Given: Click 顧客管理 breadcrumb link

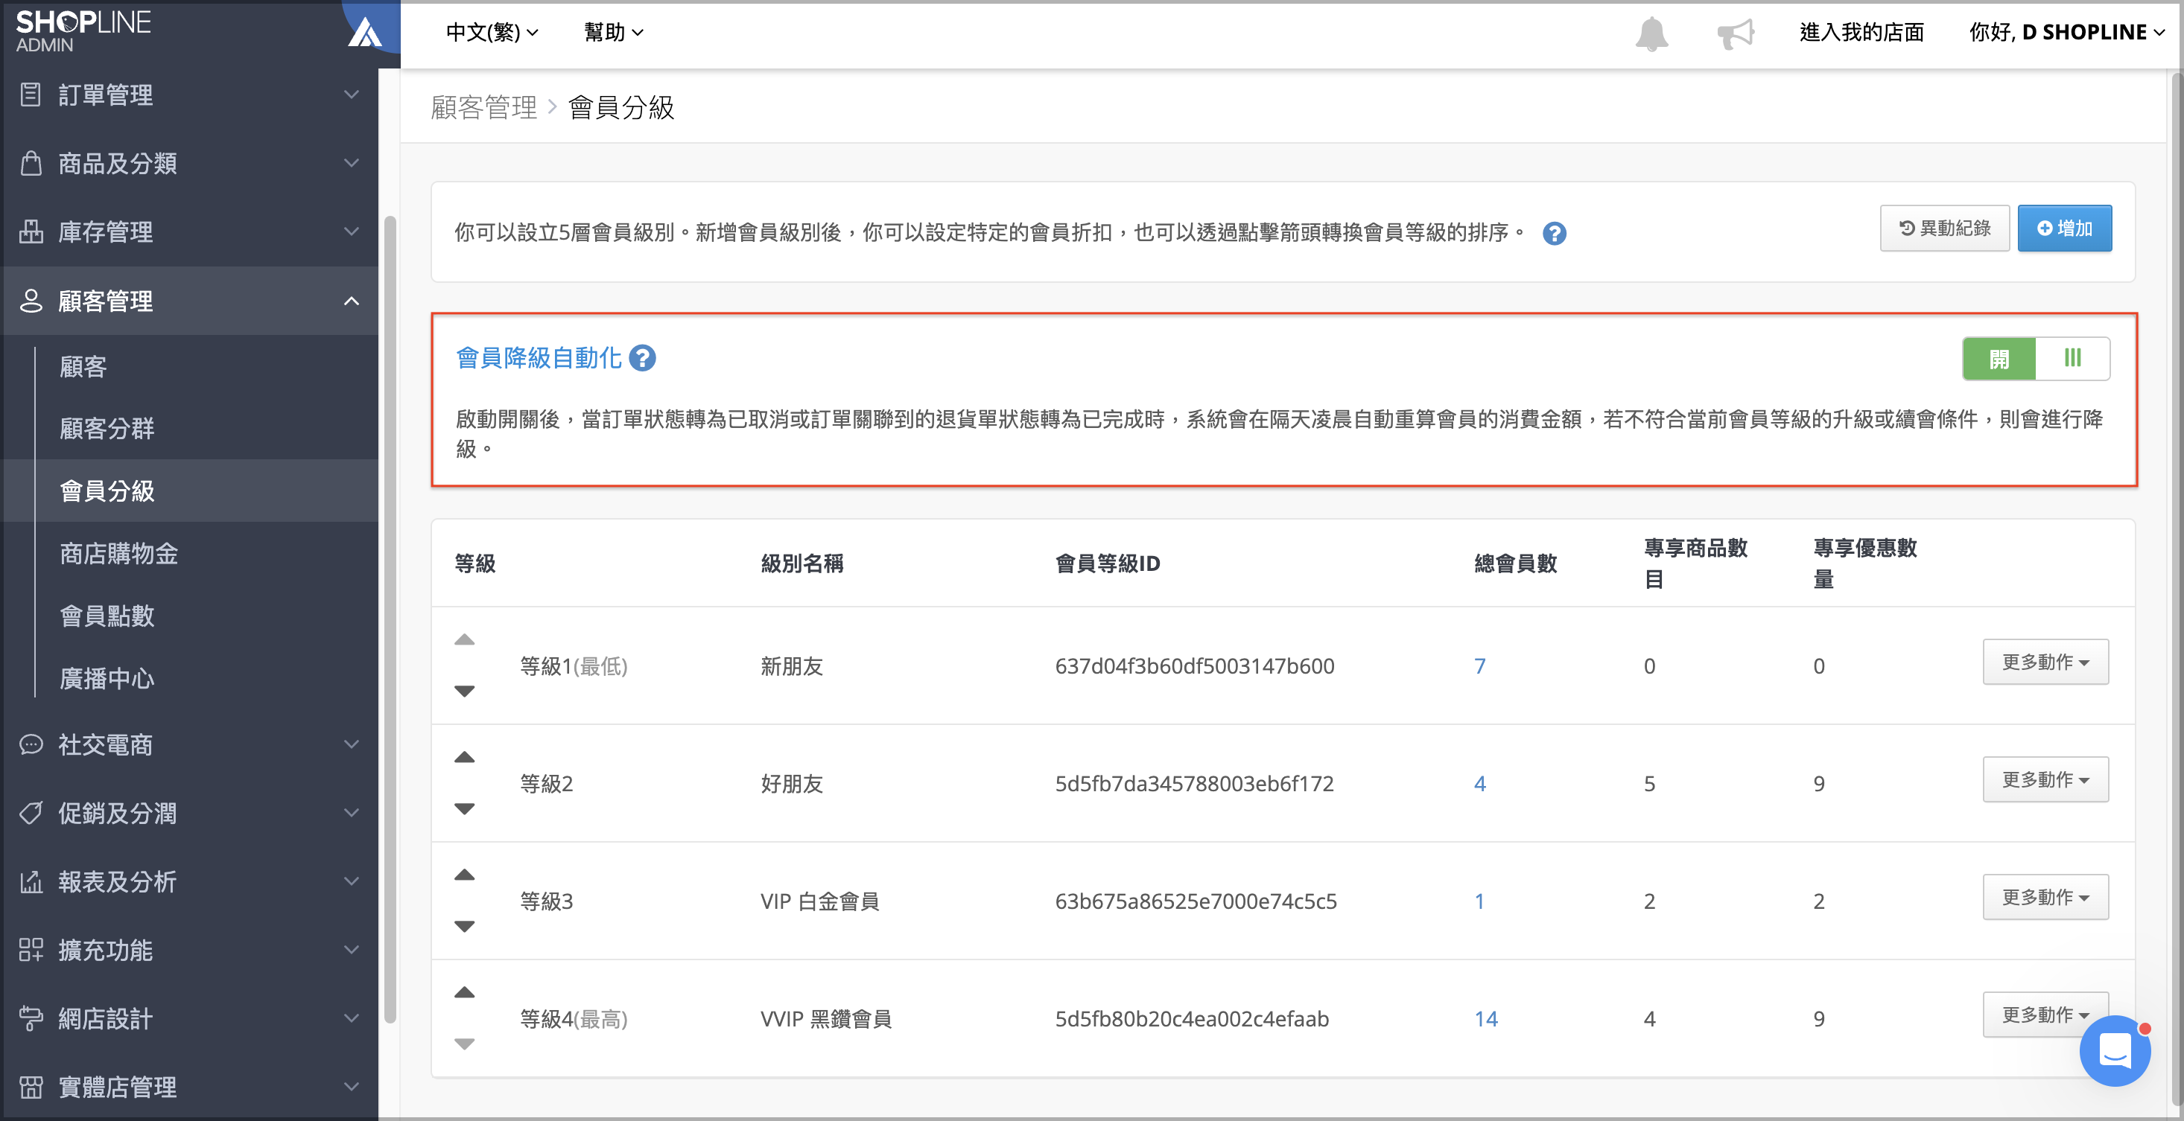Looking at the screenshot, I should point(483,108).
